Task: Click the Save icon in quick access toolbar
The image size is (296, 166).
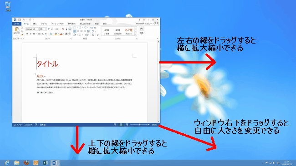Action: pyautogui.click(x=20, y=20)
